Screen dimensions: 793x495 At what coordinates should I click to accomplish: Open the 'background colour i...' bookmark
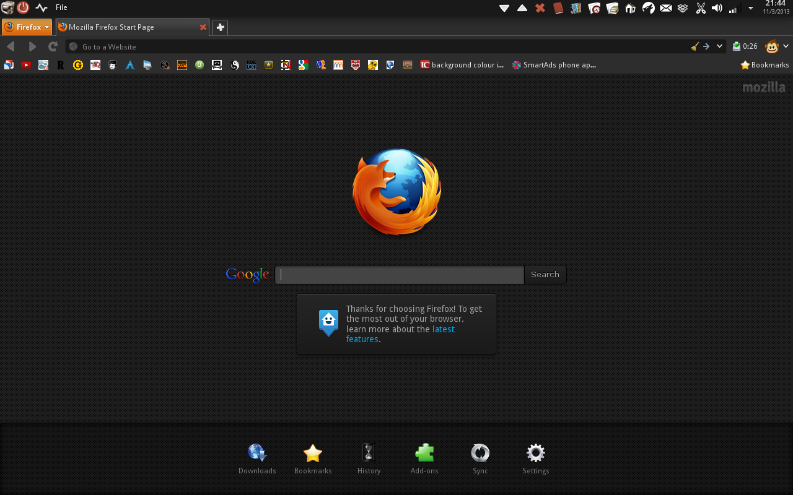click(462, 64)
